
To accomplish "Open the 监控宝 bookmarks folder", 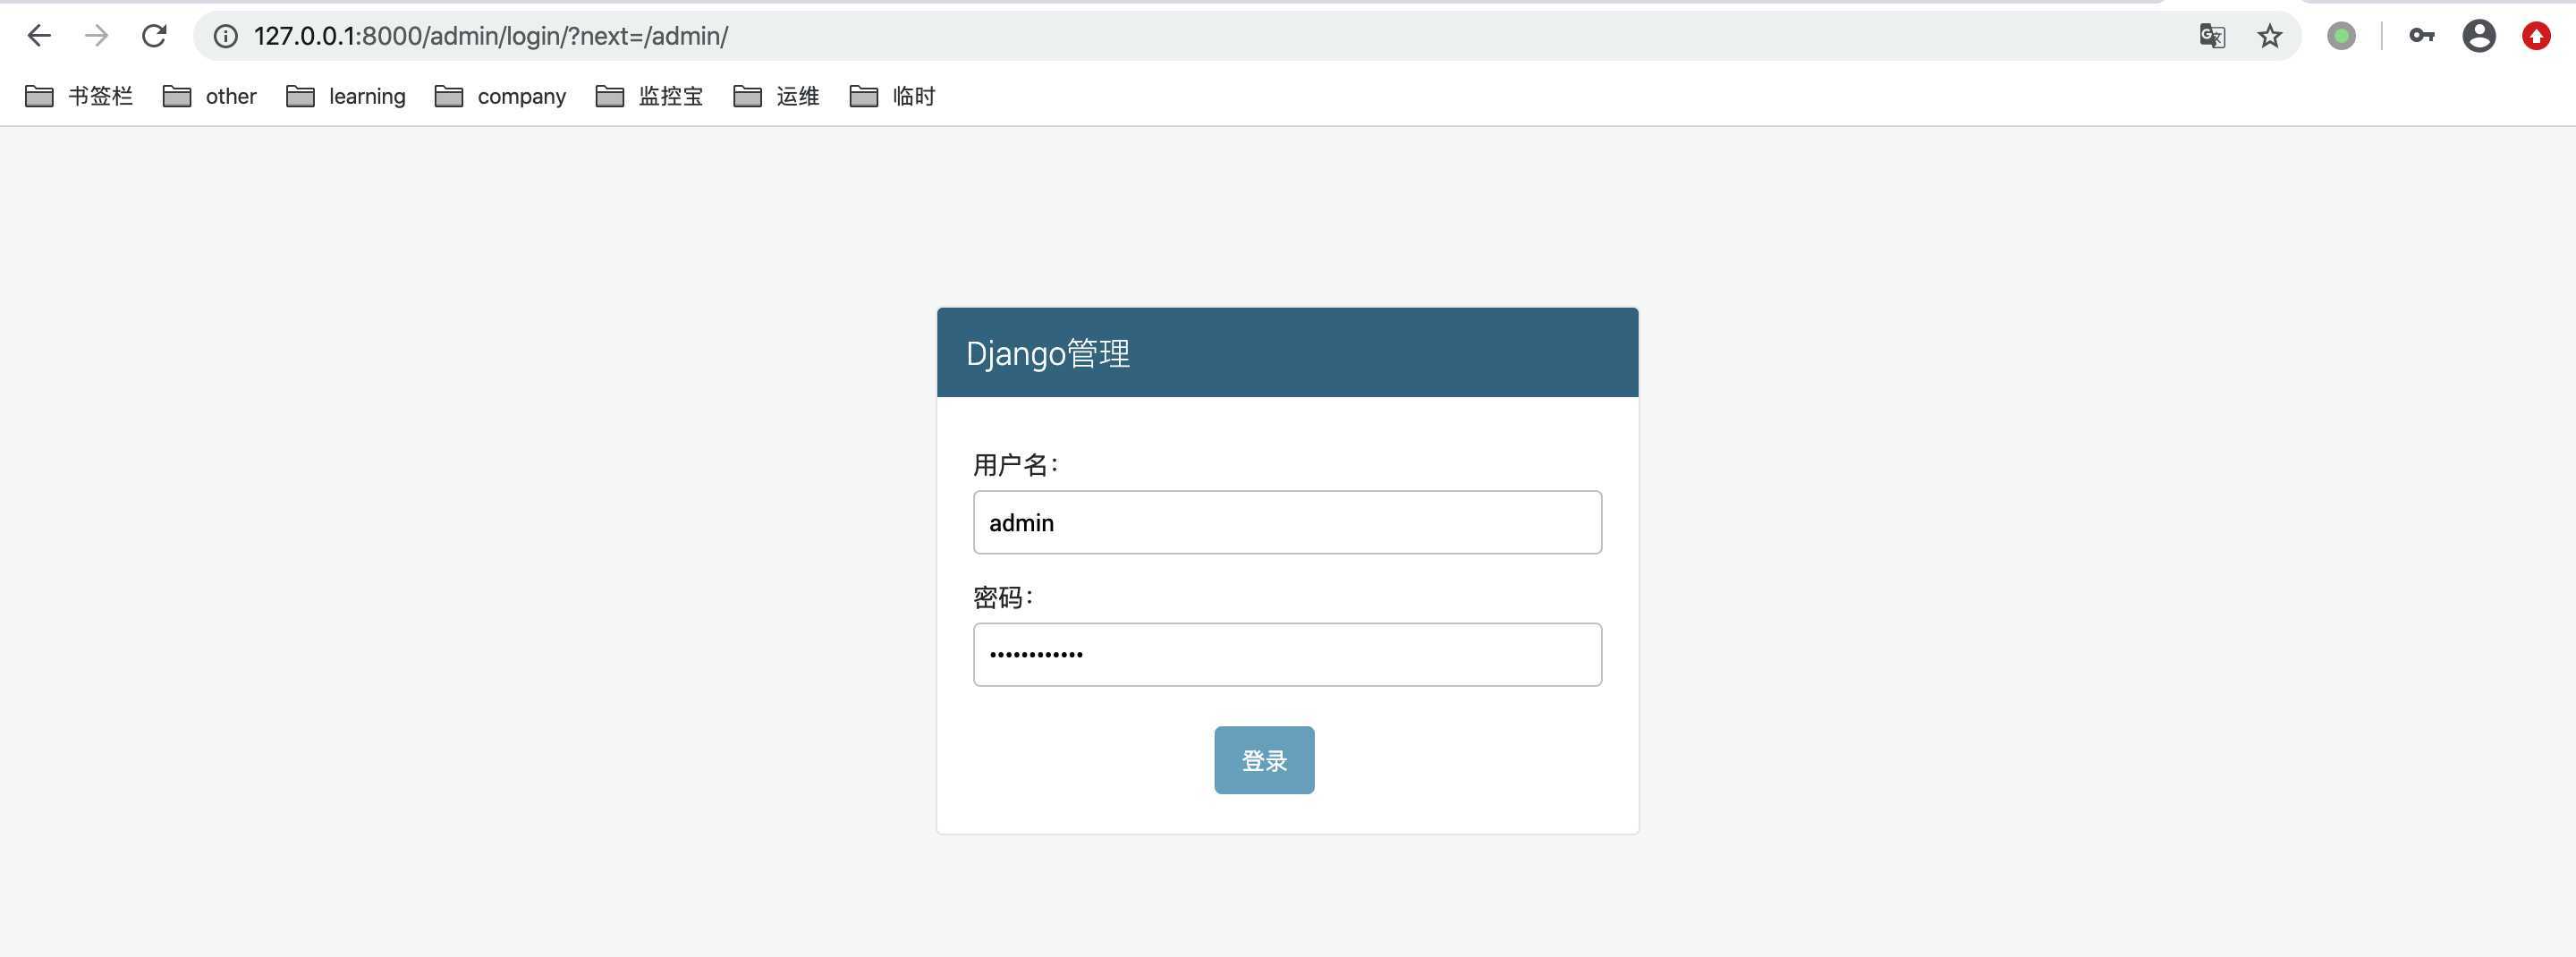I will point(650,96).
